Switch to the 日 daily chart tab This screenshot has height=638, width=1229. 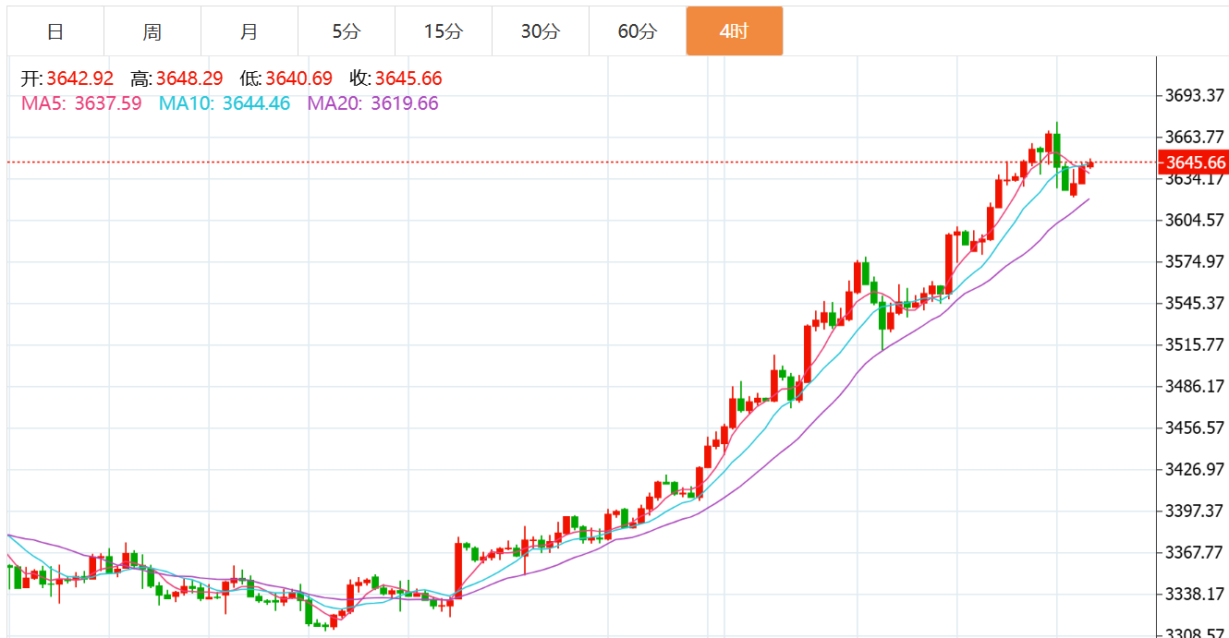point(55,31)
